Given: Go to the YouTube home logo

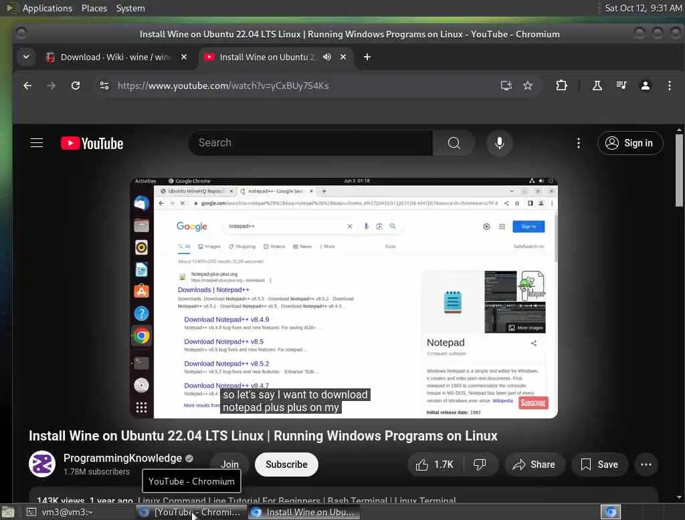Looking at the screenshot, I should 92,143.
